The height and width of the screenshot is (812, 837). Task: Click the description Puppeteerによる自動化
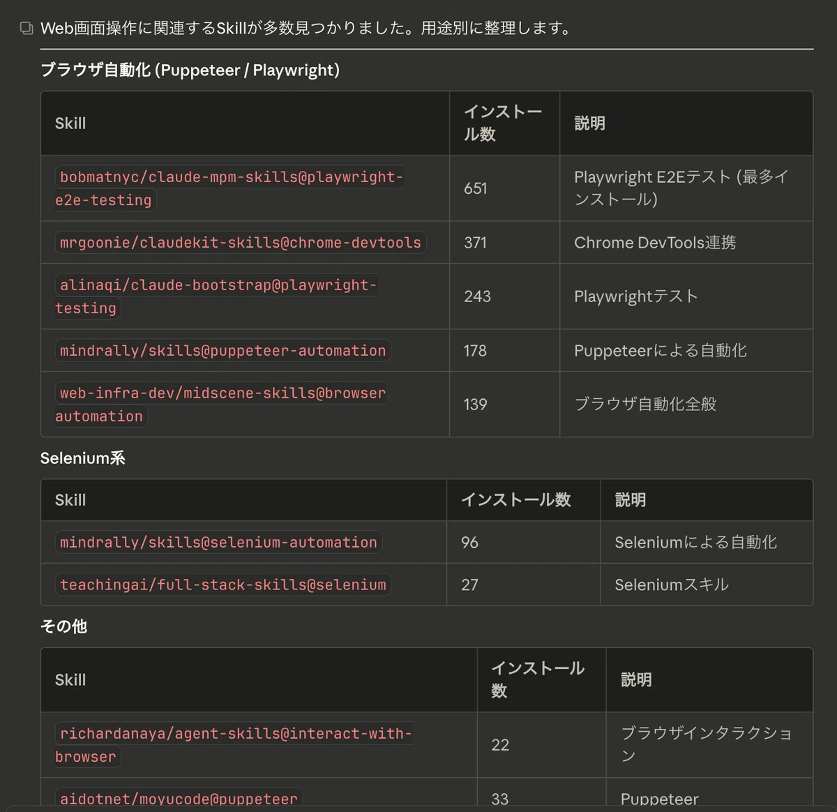pos(661,351)
